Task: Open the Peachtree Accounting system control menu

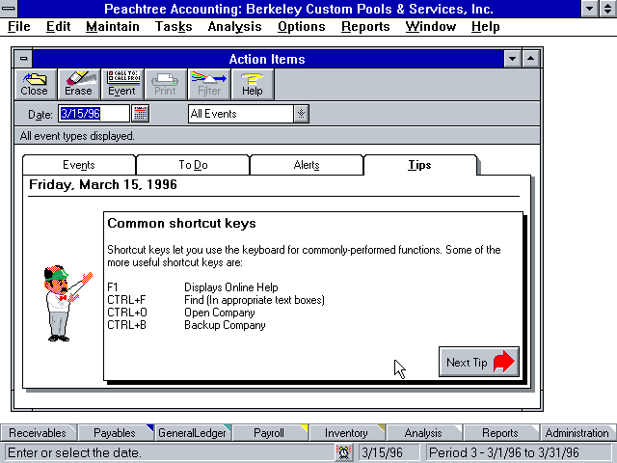Action: coord(9,9)
